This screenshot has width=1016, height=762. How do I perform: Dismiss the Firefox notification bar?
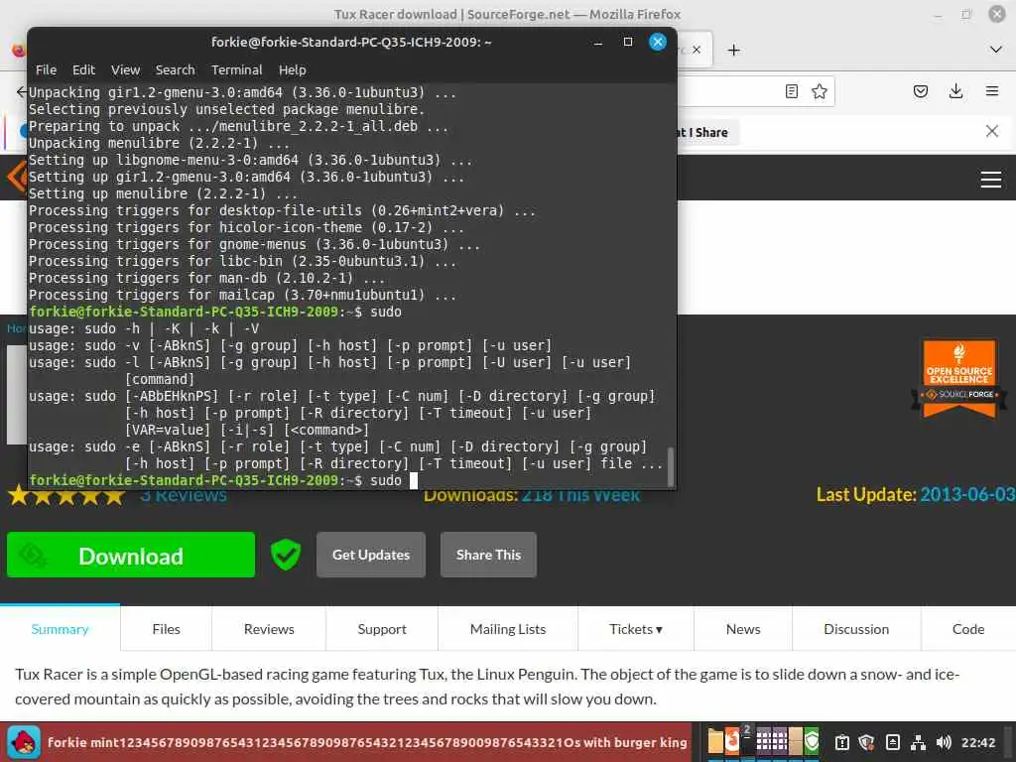tap(991, 132)
